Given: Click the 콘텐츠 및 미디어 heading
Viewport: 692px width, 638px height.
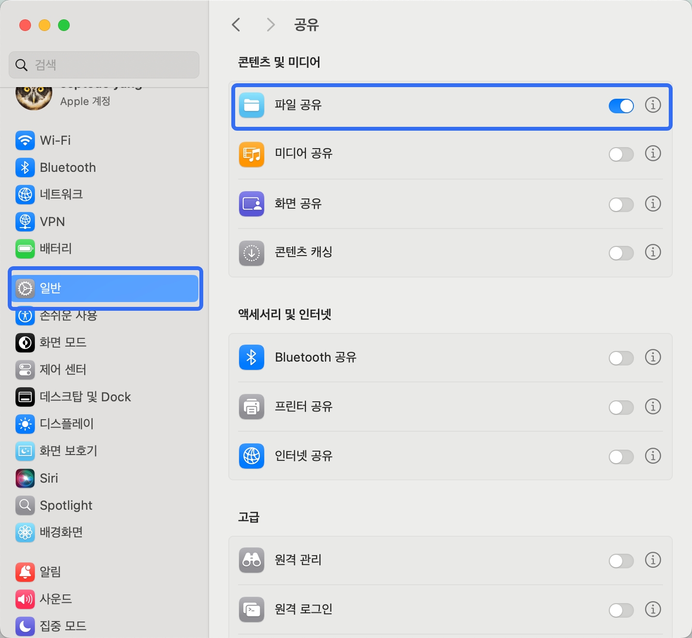Looking at the screenshot, I should [279, 62].
